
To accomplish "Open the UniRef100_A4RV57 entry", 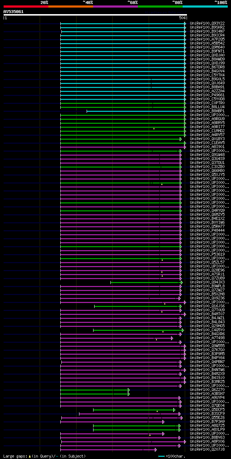I will [207, 135].
